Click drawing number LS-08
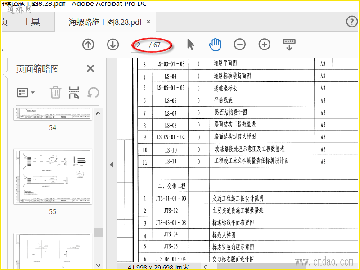 [x=171, y=126]
